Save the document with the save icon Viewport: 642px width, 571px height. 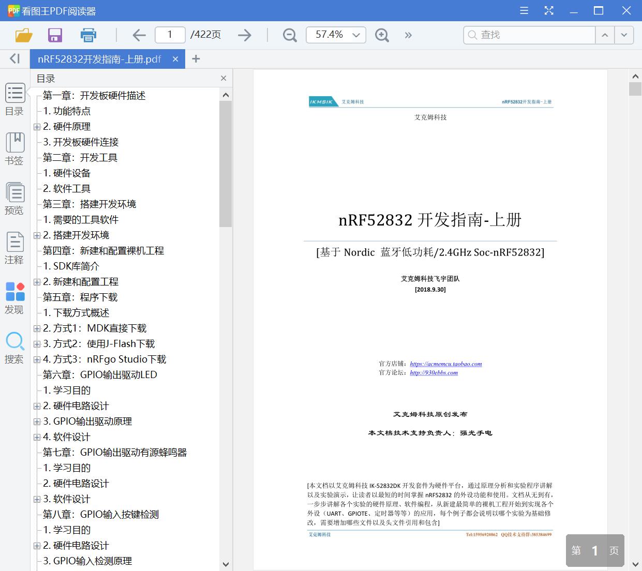tap(55, 35)
